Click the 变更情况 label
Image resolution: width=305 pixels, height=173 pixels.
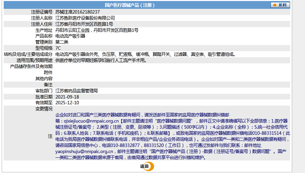click(x=44, y=109)
